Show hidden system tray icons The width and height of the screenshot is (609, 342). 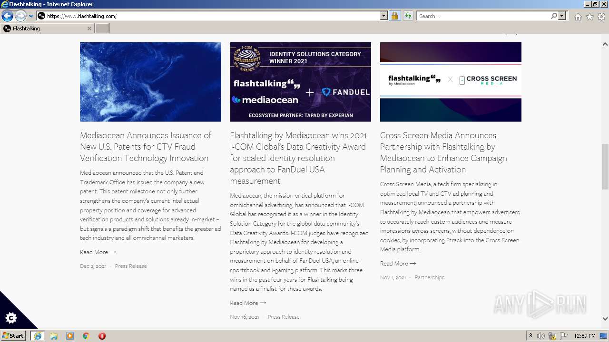pyautogui.click(x=531, y=336)
